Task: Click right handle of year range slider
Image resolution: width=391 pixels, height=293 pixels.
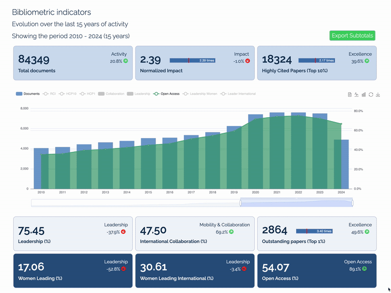Action: 352,203
